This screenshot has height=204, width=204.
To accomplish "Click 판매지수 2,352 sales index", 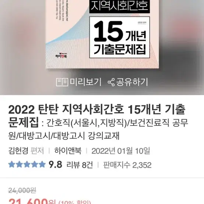I will point(127,165).
